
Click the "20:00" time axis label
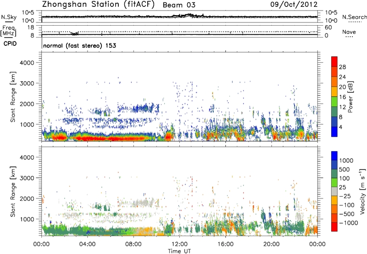[x=272, y=244]
